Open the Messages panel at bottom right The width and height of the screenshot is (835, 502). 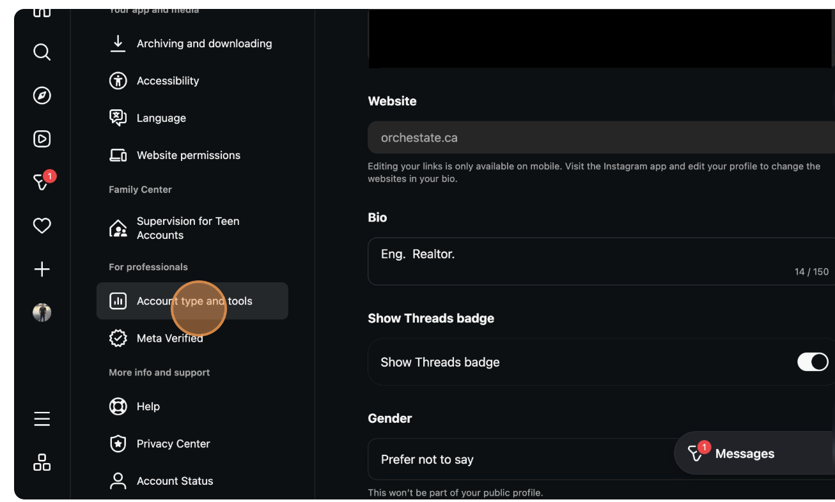[x=748, y=453]
